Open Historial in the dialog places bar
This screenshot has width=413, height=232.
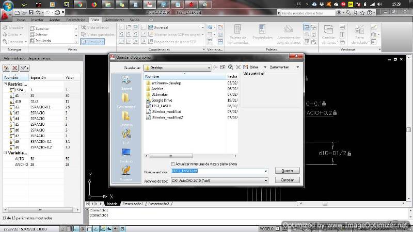[126, 82]
